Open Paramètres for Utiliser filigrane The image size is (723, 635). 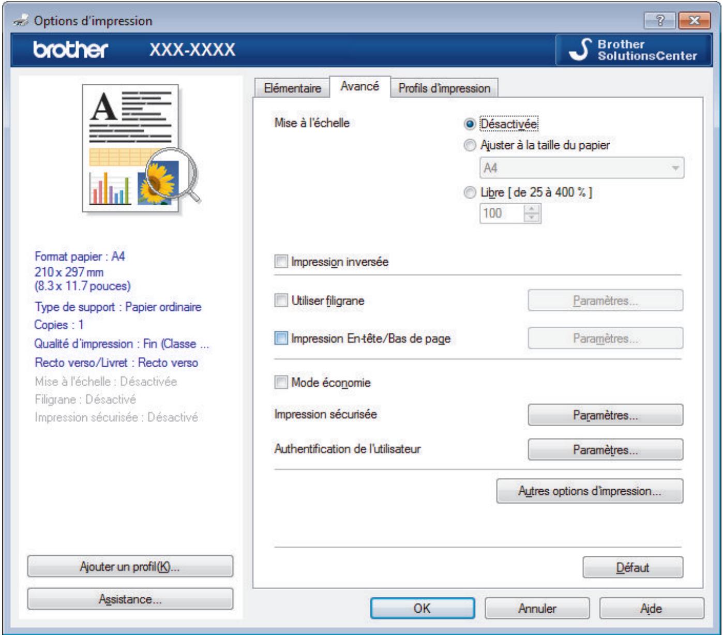tap(605, 300)
